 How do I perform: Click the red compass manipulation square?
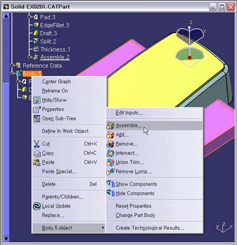click(x=190, y=58)
